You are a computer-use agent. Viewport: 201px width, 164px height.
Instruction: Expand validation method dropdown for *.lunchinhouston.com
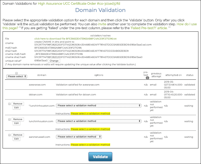click(x=99, y=106)
